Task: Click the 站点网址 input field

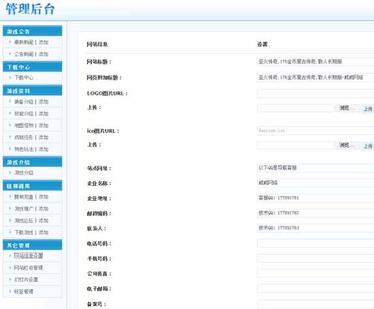Action: click(x=316, y=167)
